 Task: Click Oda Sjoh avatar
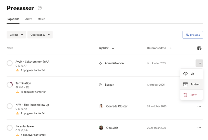coord(101,128)
